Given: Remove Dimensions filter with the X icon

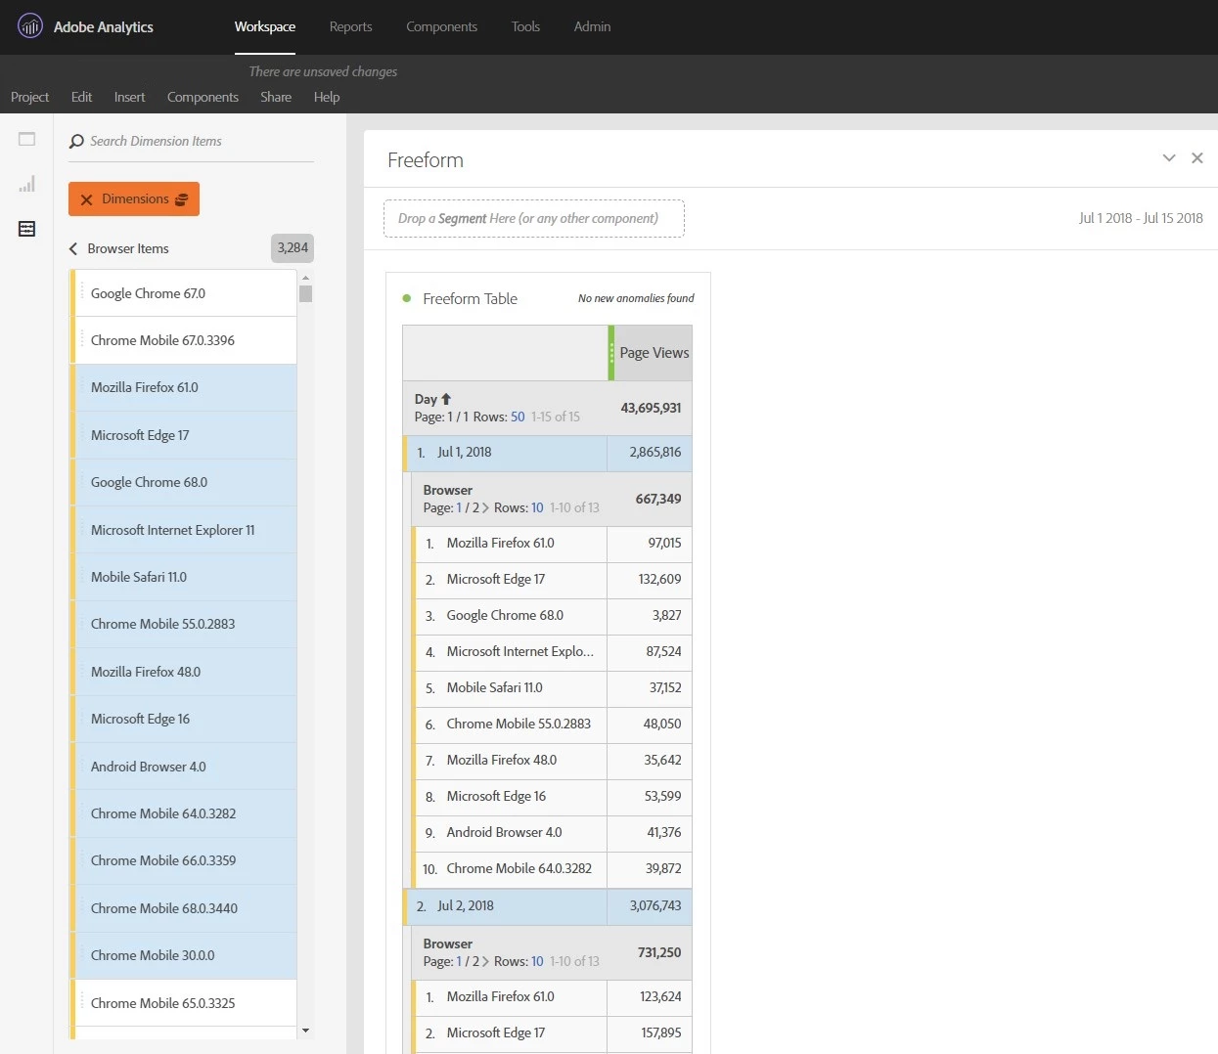Looking at the screenshot, I should [x=86, y=199].
